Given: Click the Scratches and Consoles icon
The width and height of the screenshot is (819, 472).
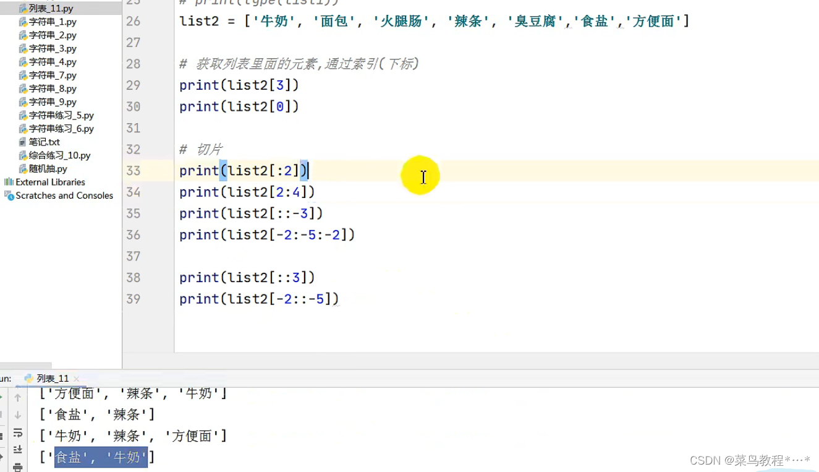Looking at the screenshot, I should click(9, 195).
